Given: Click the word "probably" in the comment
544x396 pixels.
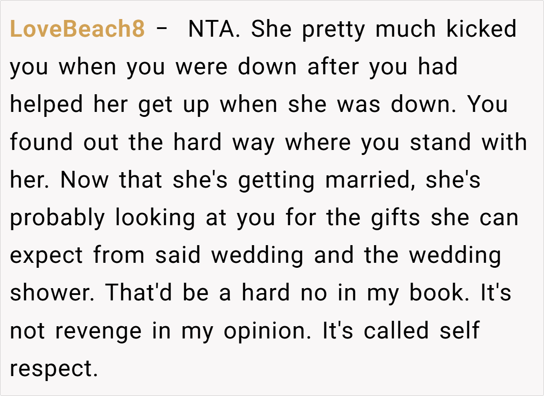Looking at the screenshot, I should point(58,218).
